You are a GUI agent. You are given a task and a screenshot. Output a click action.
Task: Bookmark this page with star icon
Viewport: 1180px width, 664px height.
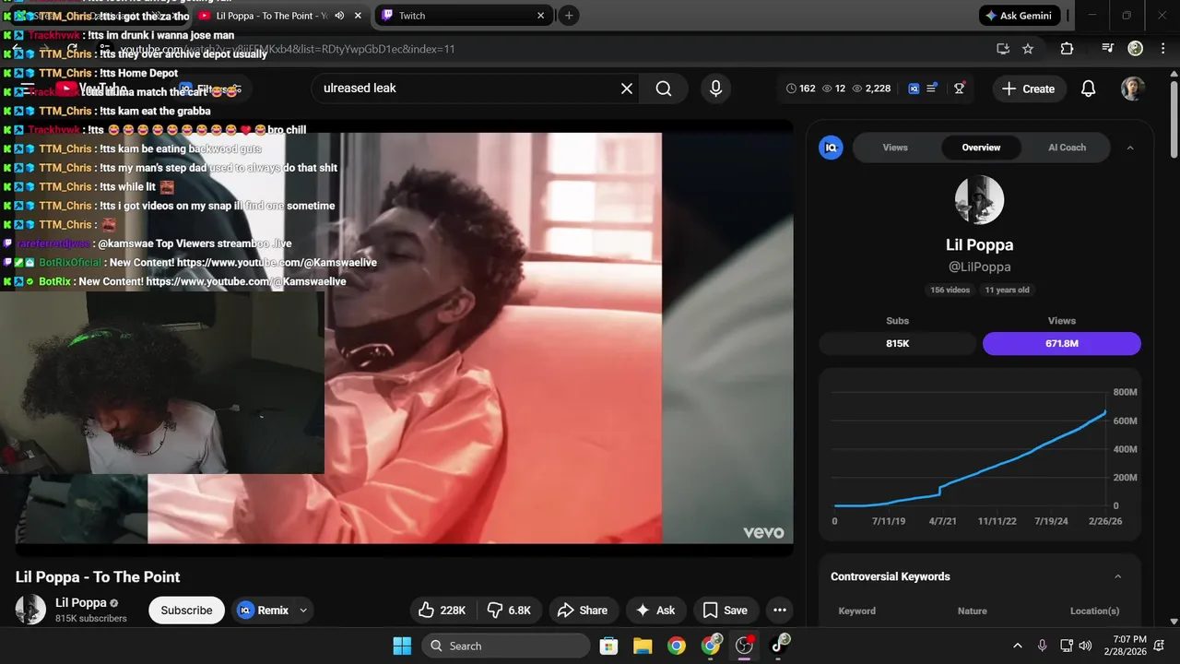[1028, 49]
